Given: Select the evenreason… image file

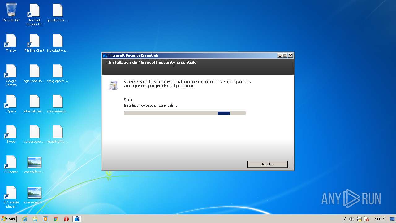Looking at the screenshot, I should pyautogui.click(x=34, y=195).
